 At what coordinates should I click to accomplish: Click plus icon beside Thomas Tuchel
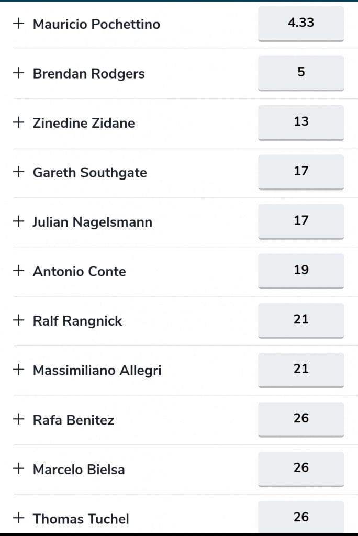pyautogui.click(x=18, y=518)
